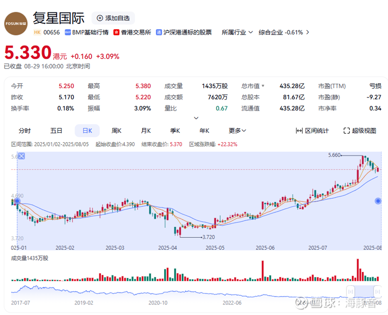Click 区域涨跌幅 +22.32% text
The image size is (388, 315).
click(213, 144)
